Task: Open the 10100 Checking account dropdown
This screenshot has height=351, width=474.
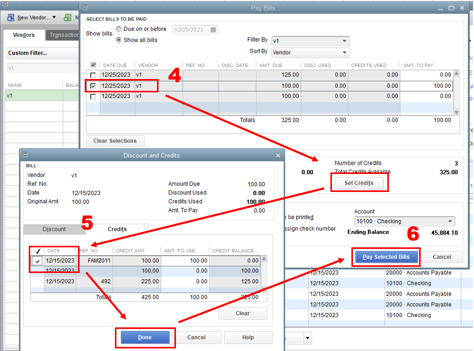Action: [450, 221]
